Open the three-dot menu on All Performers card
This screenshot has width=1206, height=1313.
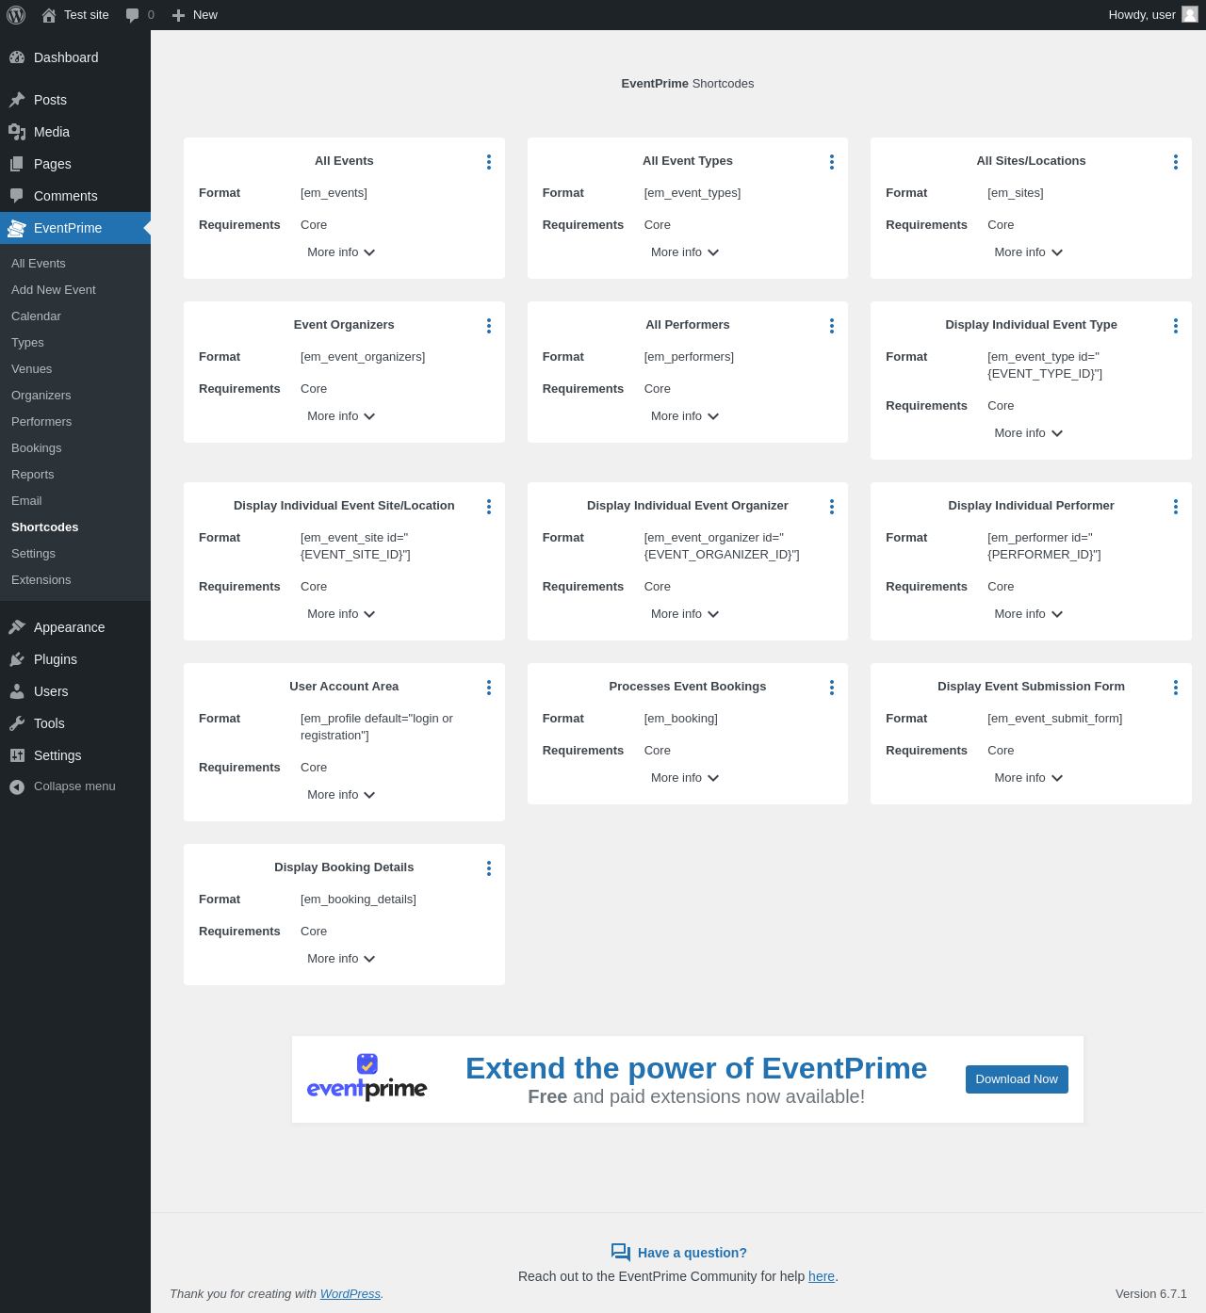[832, 326]
